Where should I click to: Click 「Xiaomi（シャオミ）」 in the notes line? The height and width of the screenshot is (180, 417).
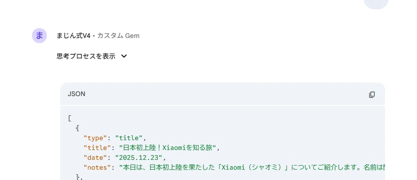(x=254, y=168)
